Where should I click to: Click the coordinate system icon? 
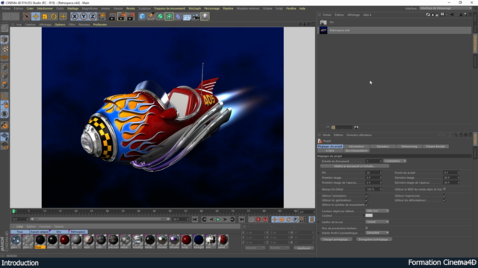coord(102,16)
